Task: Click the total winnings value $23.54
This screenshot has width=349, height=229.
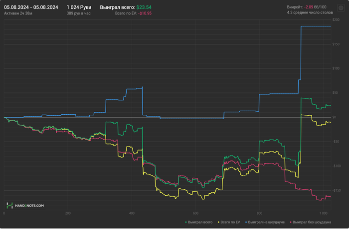Action: click(x=144, y=7)
